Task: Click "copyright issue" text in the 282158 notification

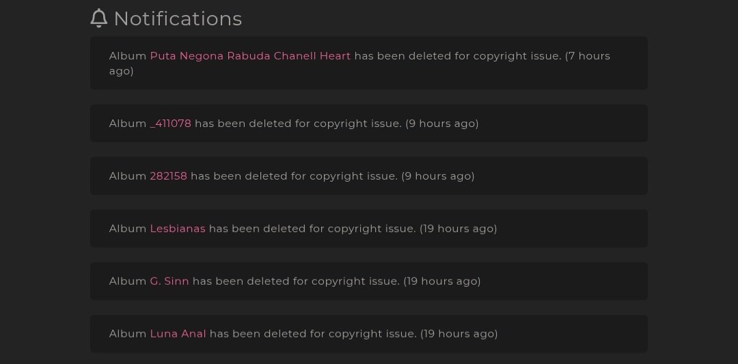Action: [353, 176]
